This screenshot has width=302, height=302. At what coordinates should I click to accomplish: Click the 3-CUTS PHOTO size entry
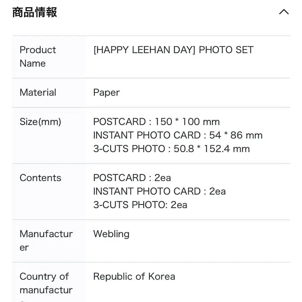(x=171, y=149)
